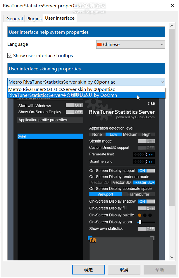Toggle Show user interface tooltips checkbox
179x278 pixels.
point(10,56)
